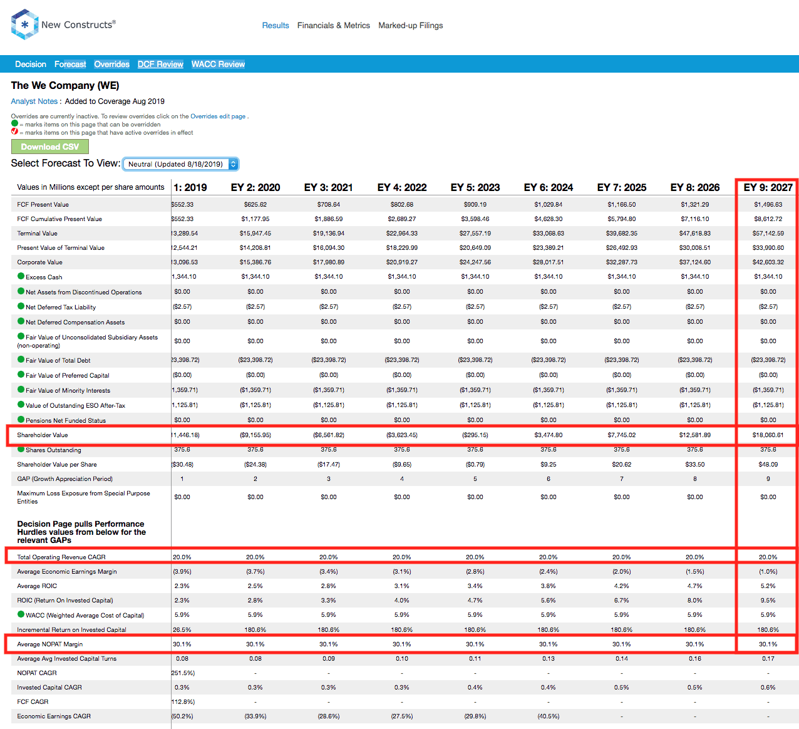
Task: Select green dot next to Fair Value of Total Debt
Action: click(21, 359)
